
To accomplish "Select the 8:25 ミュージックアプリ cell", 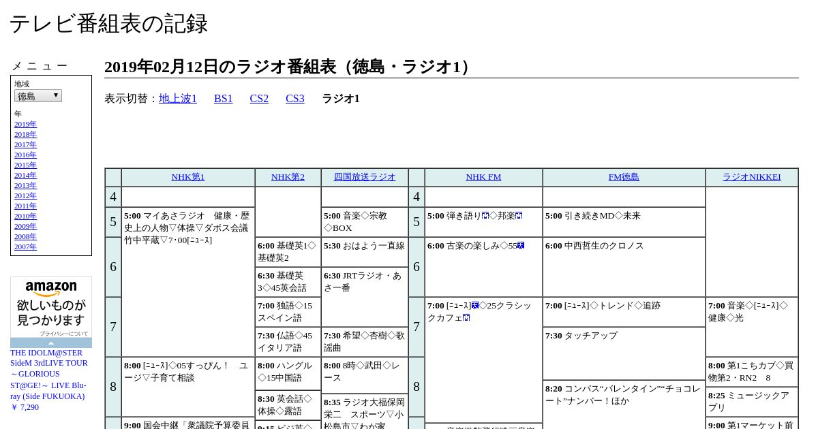I will click(x=752, y=402).
